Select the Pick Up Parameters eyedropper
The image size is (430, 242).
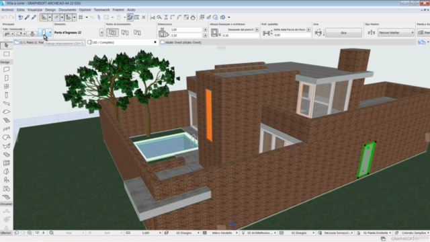click(x=27, y=17)
